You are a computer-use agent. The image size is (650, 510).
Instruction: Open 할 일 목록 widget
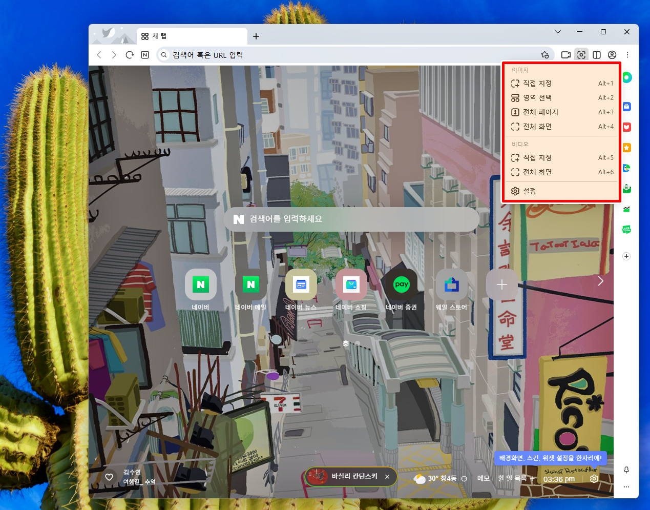coord(512,478)
